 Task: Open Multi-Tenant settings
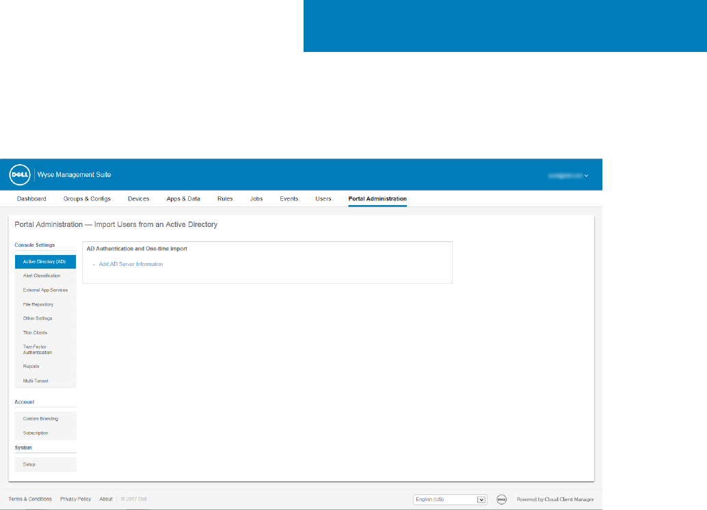point(45,381)
